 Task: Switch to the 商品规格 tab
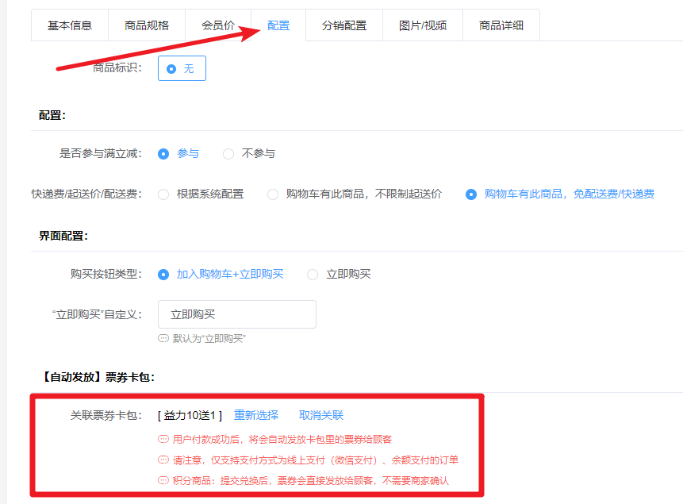click(147, 25)
